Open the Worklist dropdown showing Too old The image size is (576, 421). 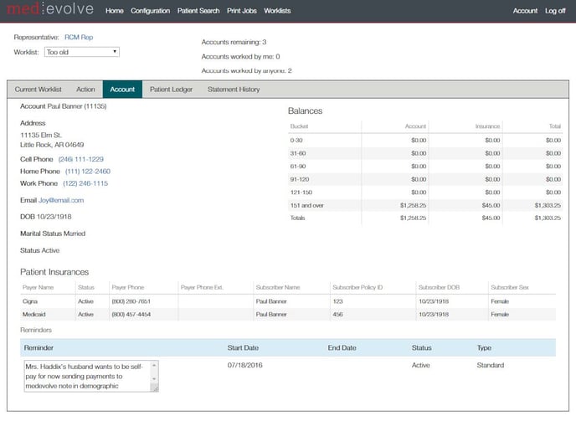pos(82,52)
